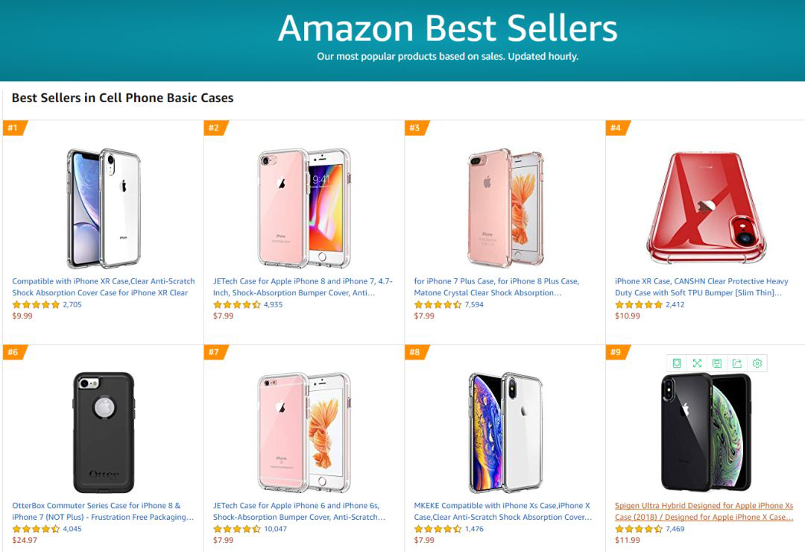This screenshot has height=552, width=805.
Task: Click the Amazon Best Sellers banner heading
Action: tap(447, 28)
